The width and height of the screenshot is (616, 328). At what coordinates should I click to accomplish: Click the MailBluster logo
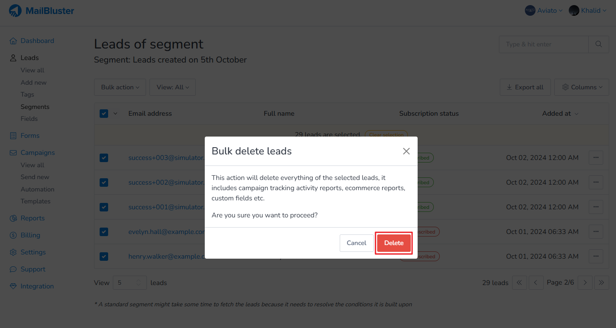[x=42, y=11]
